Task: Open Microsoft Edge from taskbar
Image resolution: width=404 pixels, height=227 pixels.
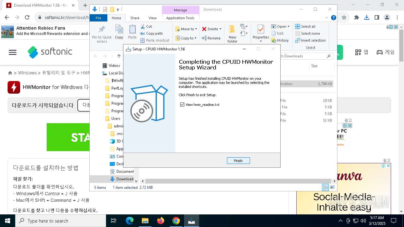Action: 130,221
